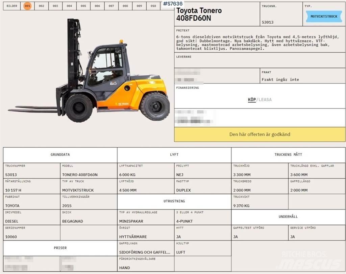Image resolution: width=346 pixels, height=274 pixels.
Task: Click the #S7636 reference label
Action: [x=173, y=3]
